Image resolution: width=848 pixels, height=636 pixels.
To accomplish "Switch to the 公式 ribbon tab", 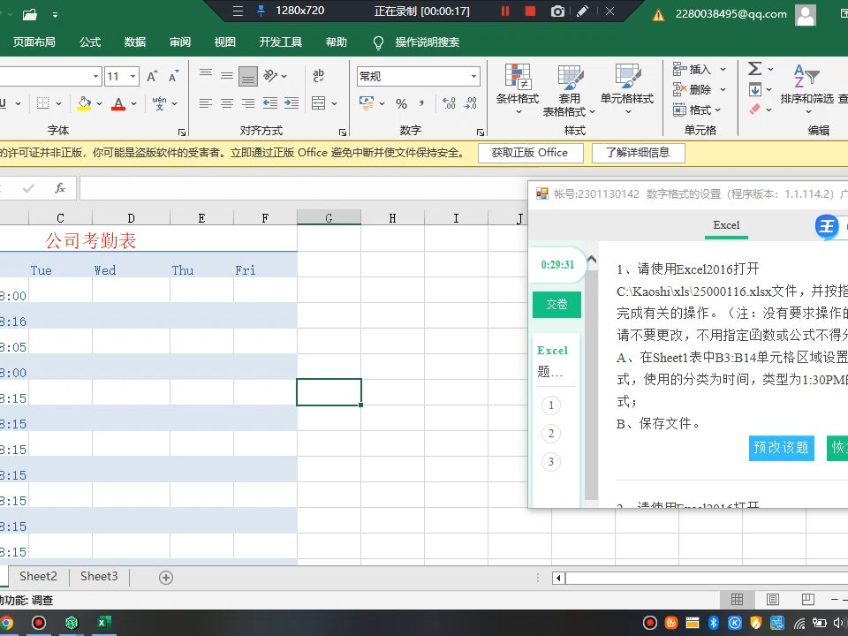I will coord(88,42).
